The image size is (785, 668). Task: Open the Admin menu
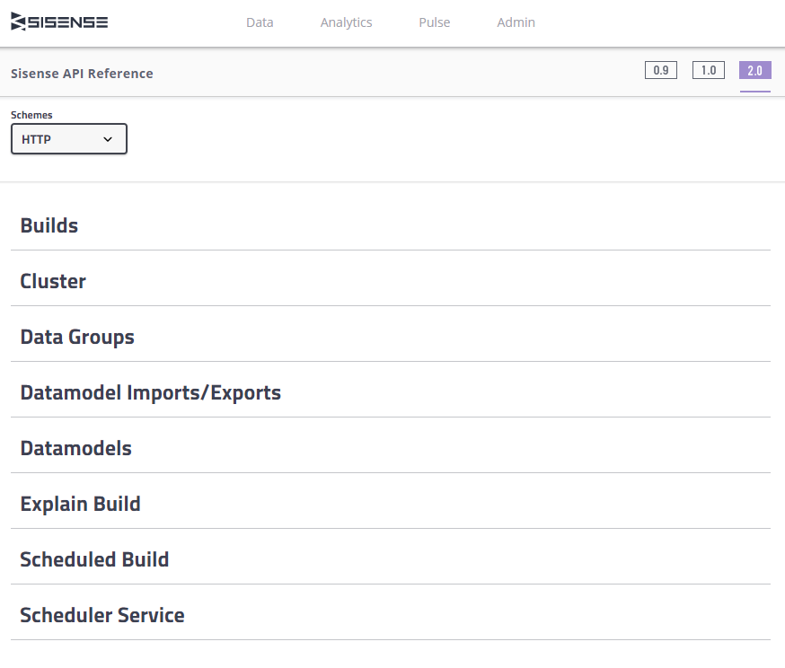tap(516, 22)
